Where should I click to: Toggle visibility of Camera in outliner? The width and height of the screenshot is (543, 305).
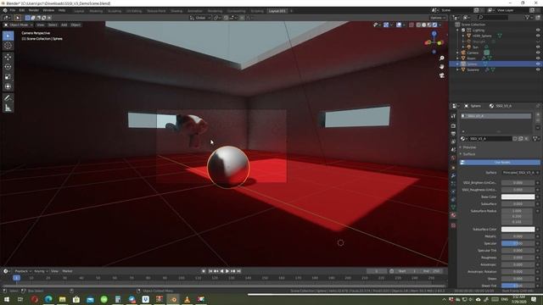coord(538,53)
